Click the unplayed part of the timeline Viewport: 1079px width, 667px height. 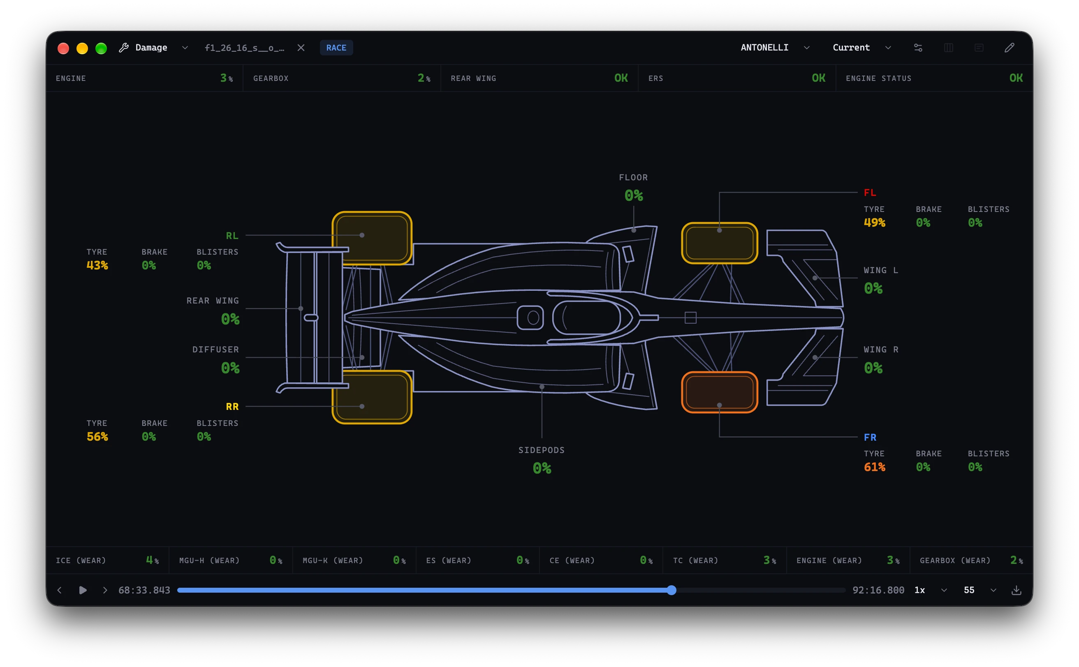click(761, 590)
